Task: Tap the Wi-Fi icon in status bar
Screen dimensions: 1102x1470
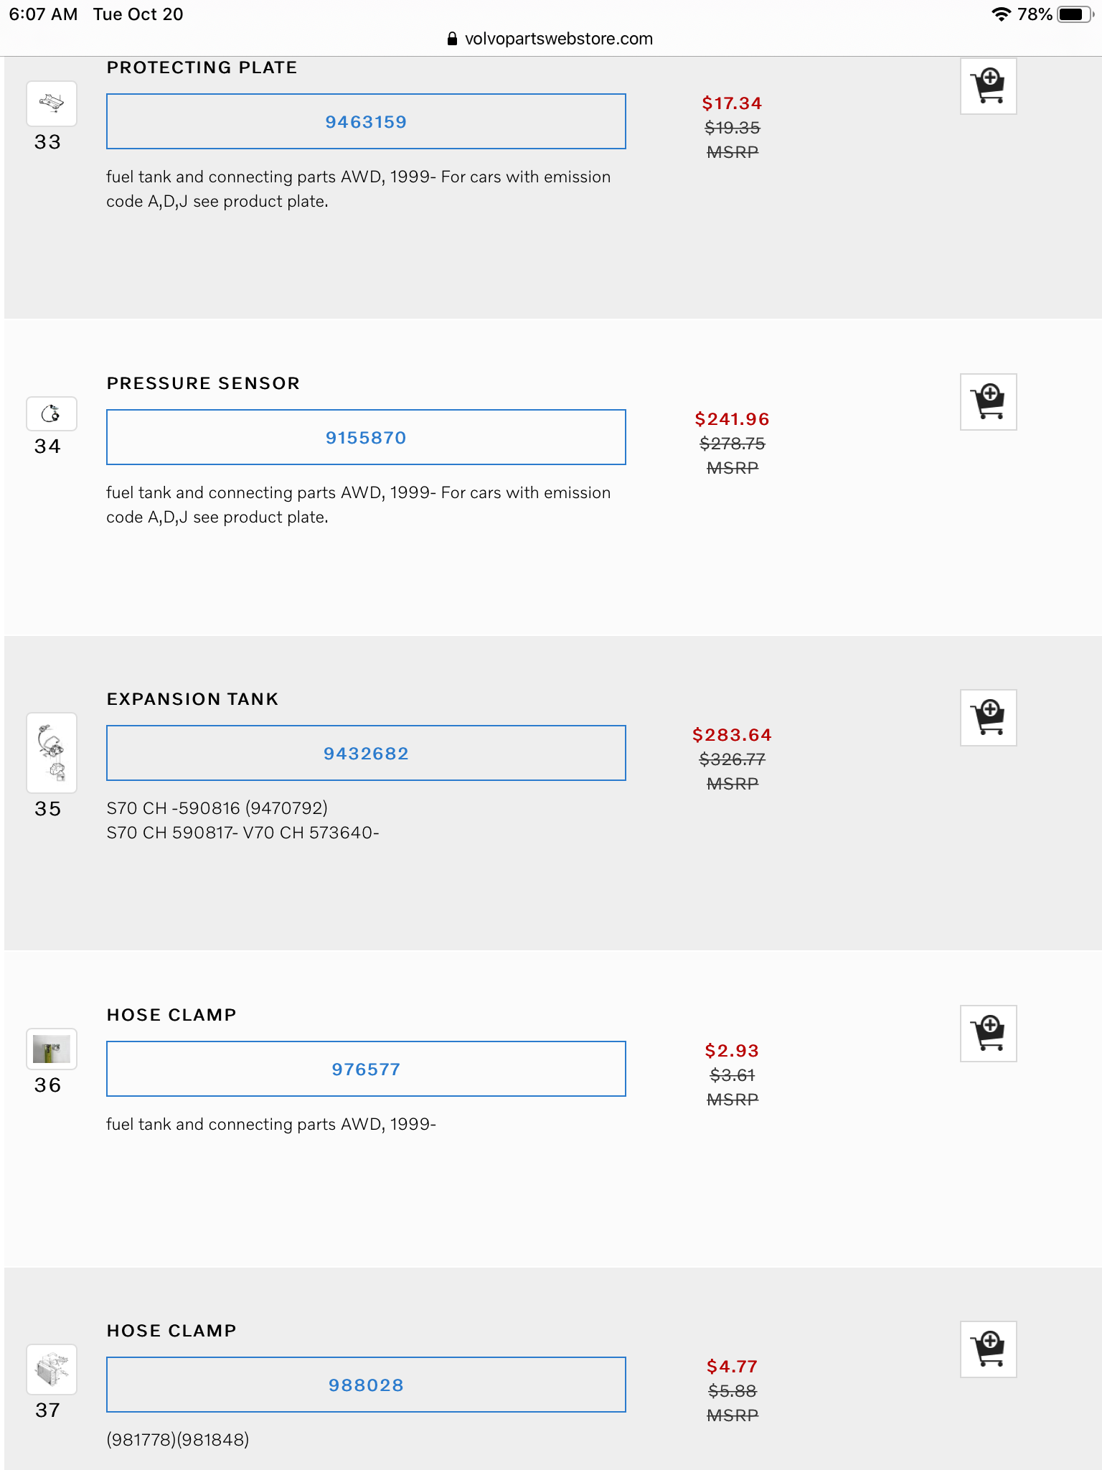Action: (x=1000, y=14)
